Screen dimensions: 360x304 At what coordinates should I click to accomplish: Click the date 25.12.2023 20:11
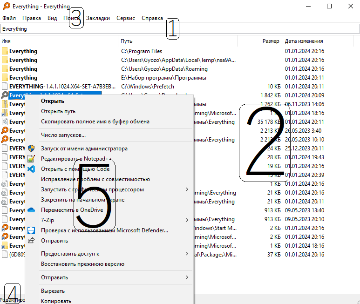pos(305,148)
